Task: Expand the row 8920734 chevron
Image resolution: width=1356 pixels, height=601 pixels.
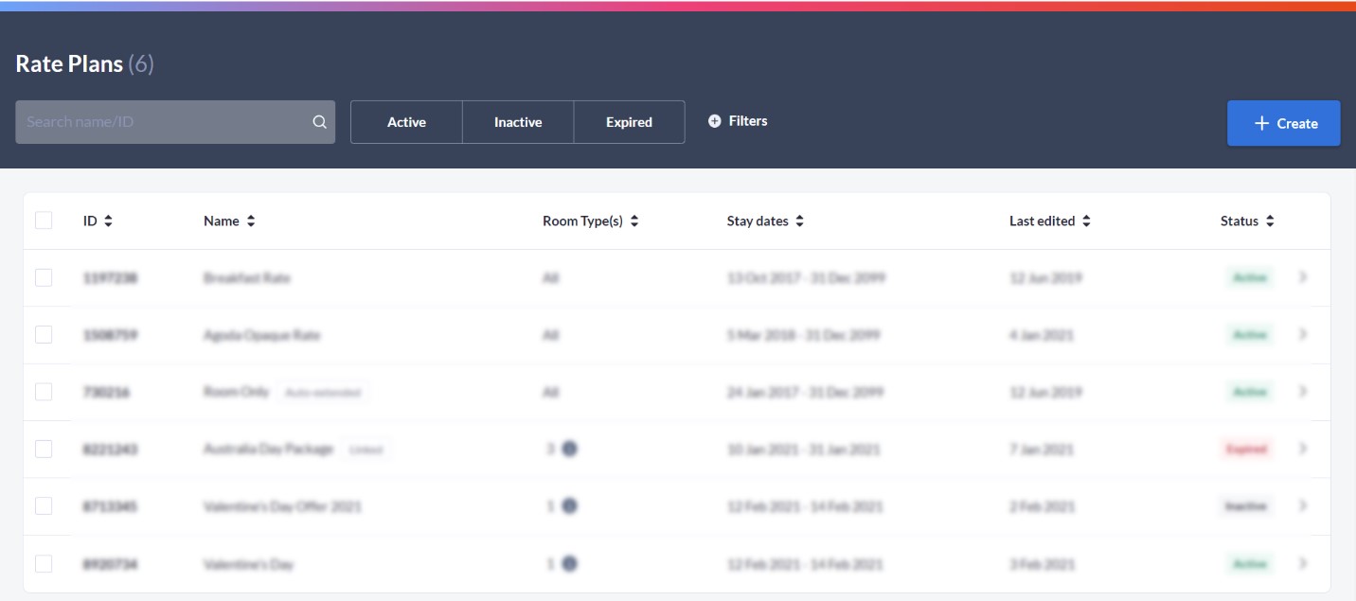Action: click(1303, 563)
